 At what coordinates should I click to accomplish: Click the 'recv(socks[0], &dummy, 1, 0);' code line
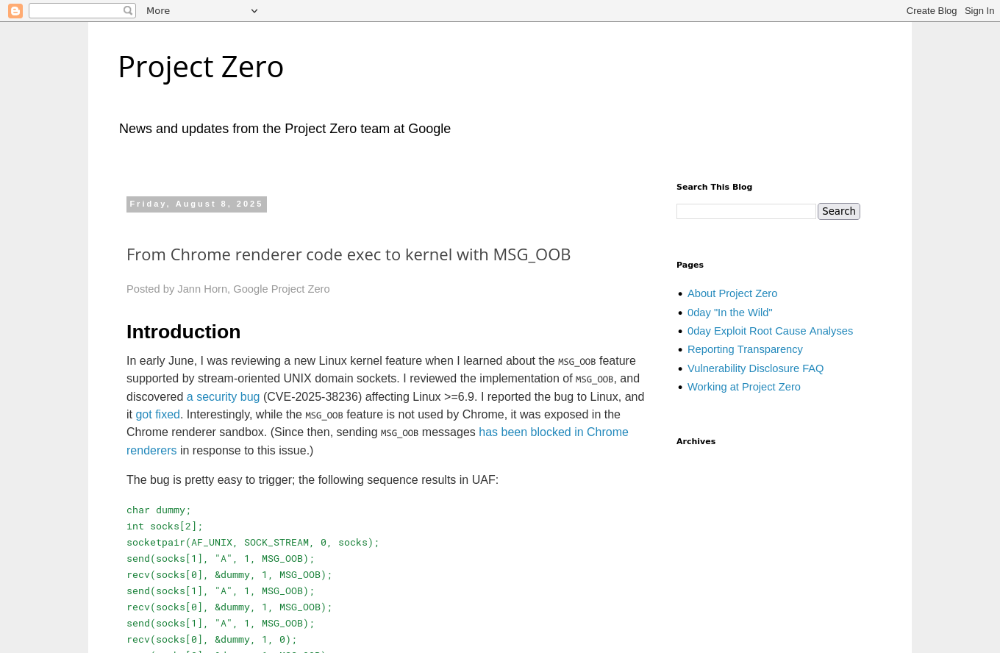click(212, 639)
